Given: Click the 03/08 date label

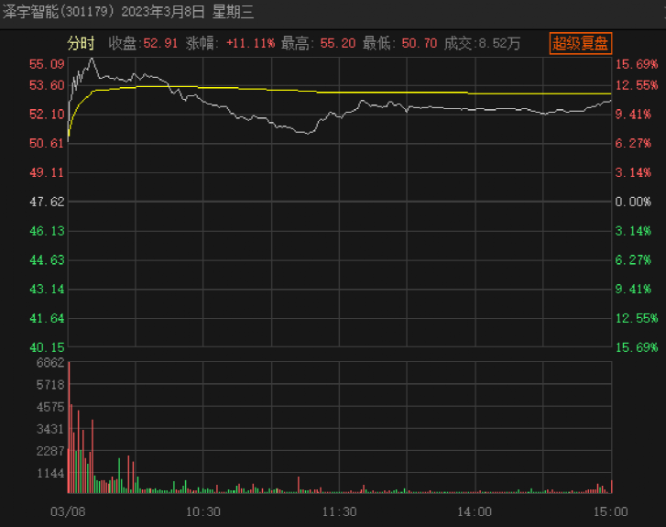Looking at the screenshot, I should point(68,511).
